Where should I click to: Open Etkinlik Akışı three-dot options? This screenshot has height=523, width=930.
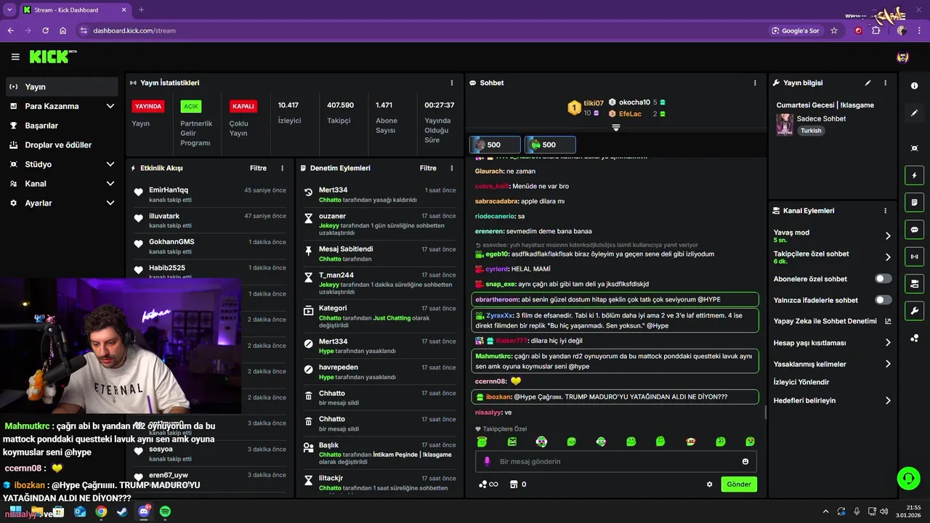coord(283,168)
